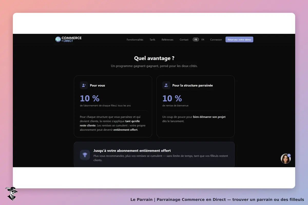The width and height of the screenshot is (308, 205).
Task: Click the gagnant-gagnant program subtitle
Action: [x=154, y=66]
